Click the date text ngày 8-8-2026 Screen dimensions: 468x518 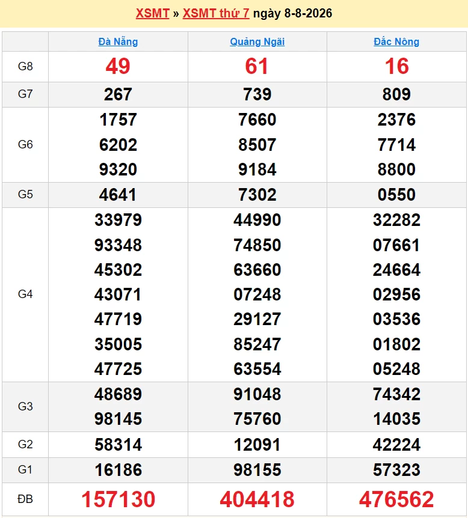click(292, 13)
